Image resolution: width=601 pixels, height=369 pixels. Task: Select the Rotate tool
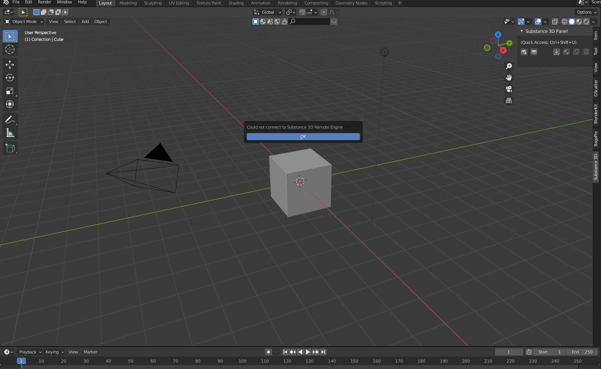[x=10, y=78]
